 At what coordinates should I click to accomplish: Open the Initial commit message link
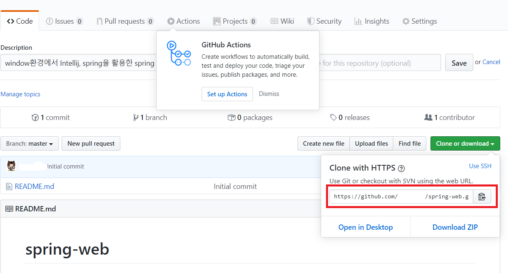[66, 166]
